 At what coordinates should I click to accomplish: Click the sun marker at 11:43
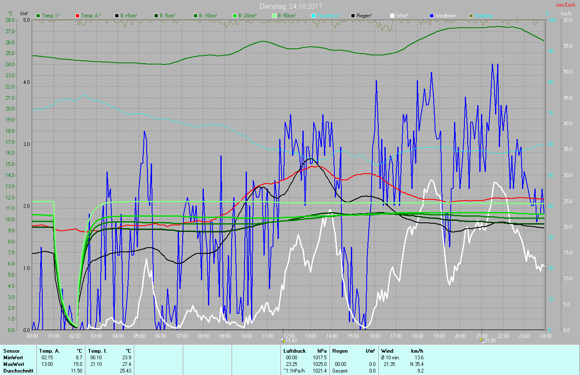pyautogui.click(x=283, y=340)
